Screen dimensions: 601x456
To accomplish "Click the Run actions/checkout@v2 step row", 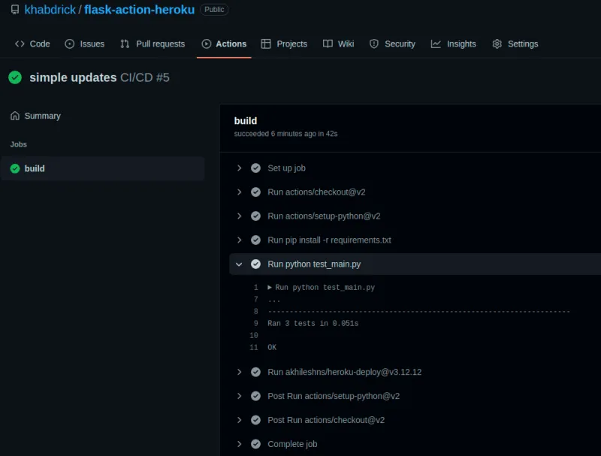I will click(316, 192).
